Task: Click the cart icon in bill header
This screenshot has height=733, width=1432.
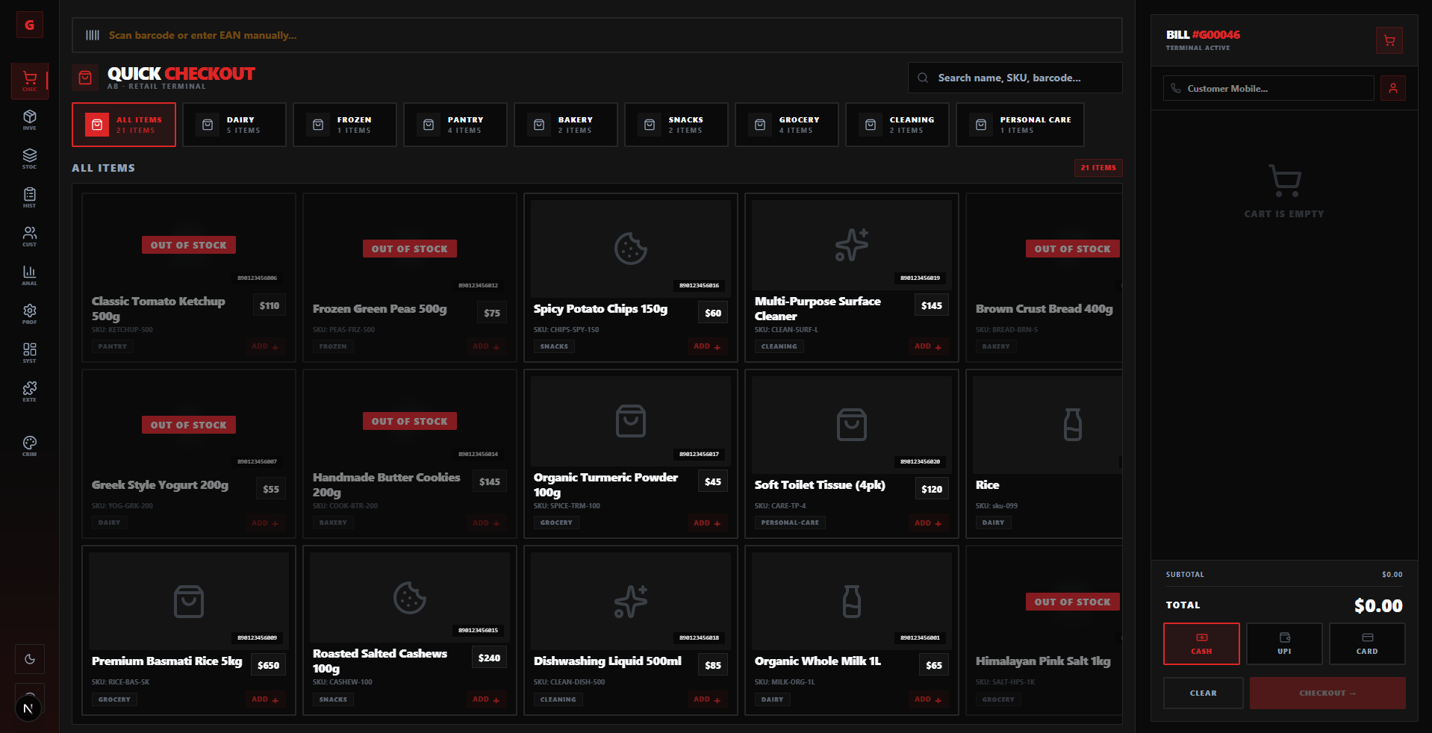Action: point(1389,40)
